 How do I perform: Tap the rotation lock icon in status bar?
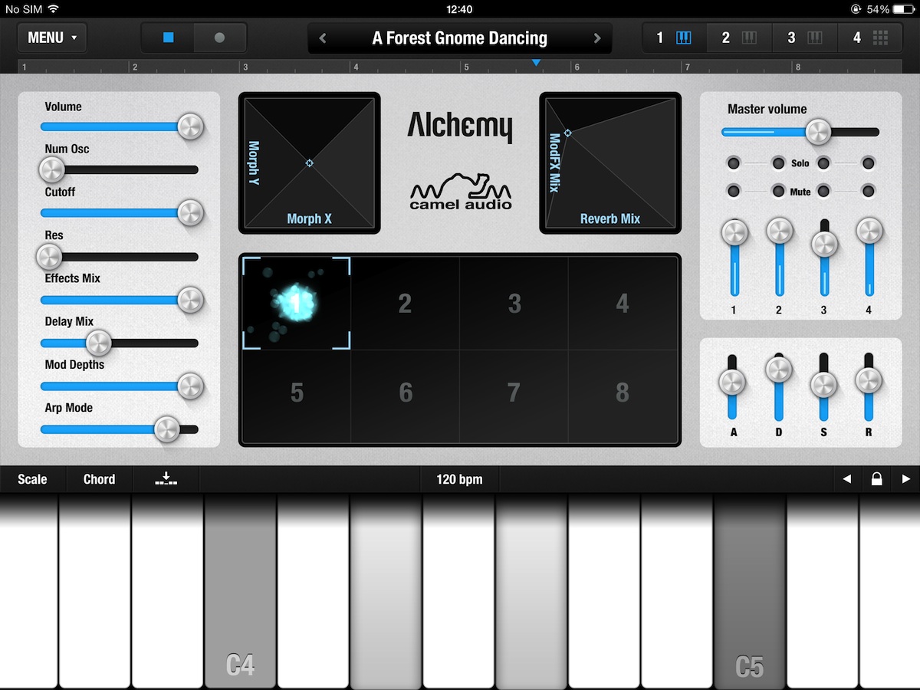click(856, 9)
